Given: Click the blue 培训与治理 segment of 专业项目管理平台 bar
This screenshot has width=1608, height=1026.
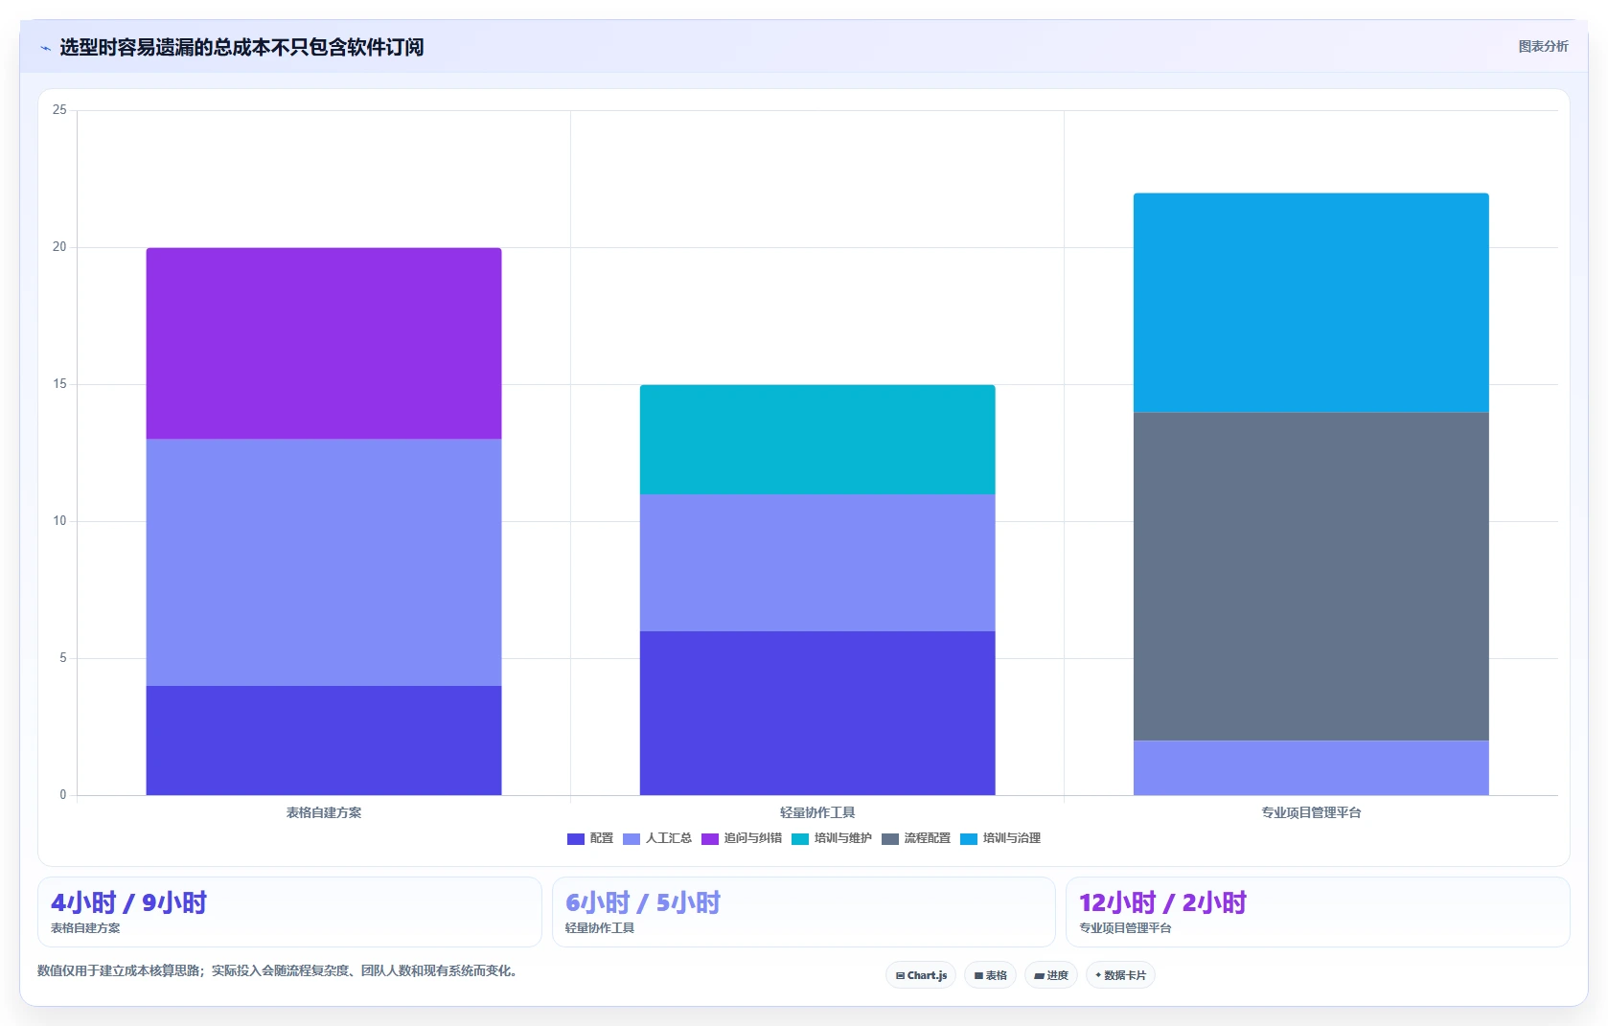Looking at the screenshot, I should point(1311,303).
